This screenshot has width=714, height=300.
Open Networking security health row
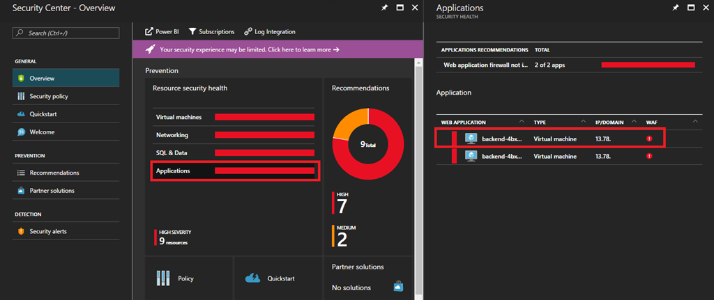(235, 135)
